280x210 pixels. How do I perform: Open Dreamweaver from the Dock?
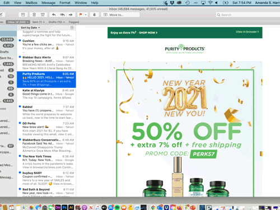pyautogui.click(x=58, y=207)
